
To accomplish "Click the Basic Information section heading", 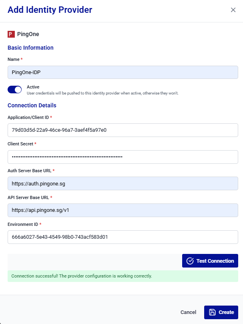I will pos(30,48).
